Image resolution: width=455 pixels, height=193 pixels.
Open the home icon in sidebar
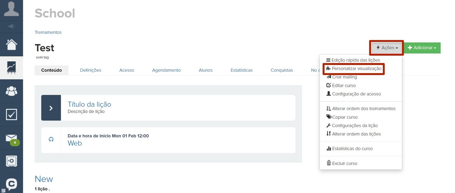click(x=11, y=44)
